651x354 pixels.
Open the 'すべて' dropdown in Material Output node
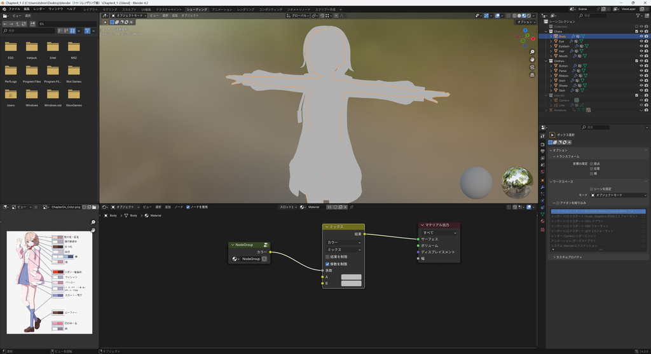(x=439, y=233)
